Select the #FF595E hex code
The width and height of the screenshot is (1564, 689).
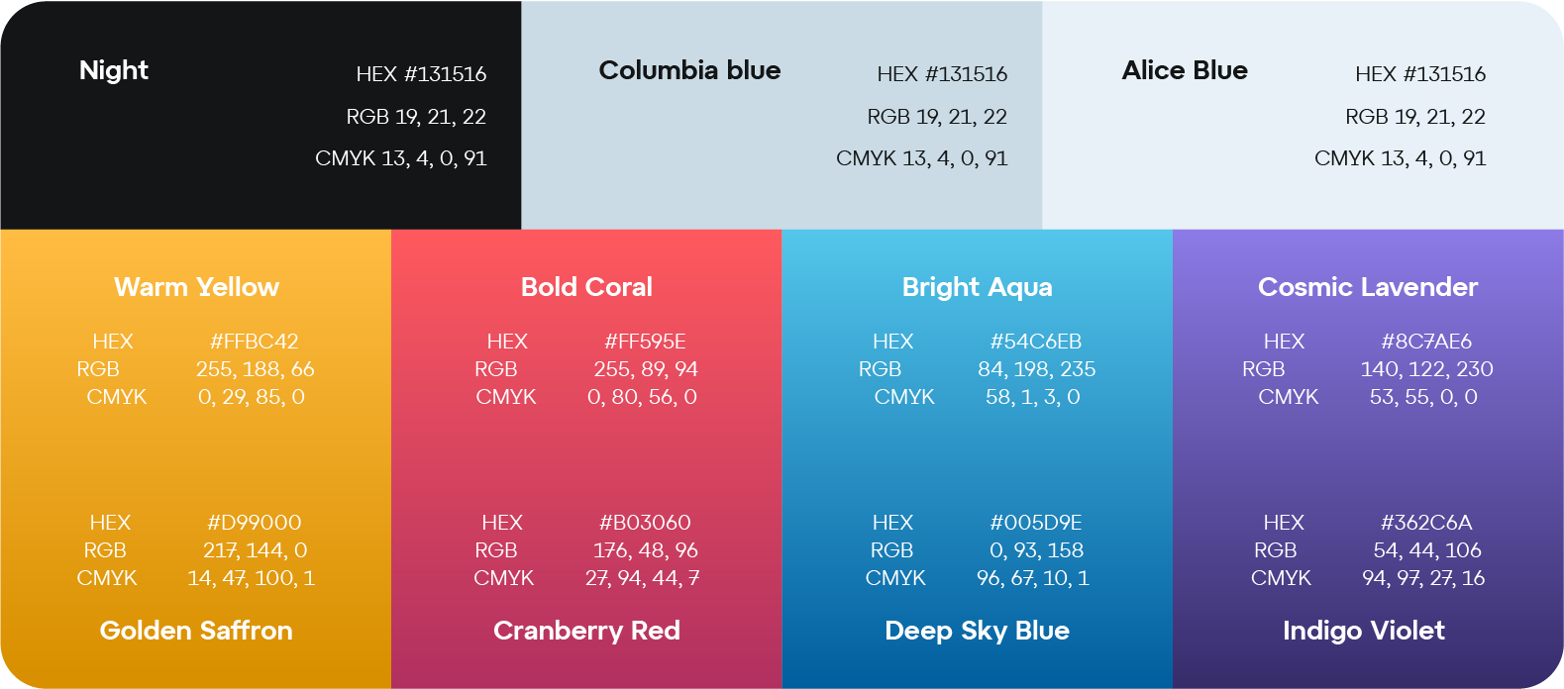[645, 342]
